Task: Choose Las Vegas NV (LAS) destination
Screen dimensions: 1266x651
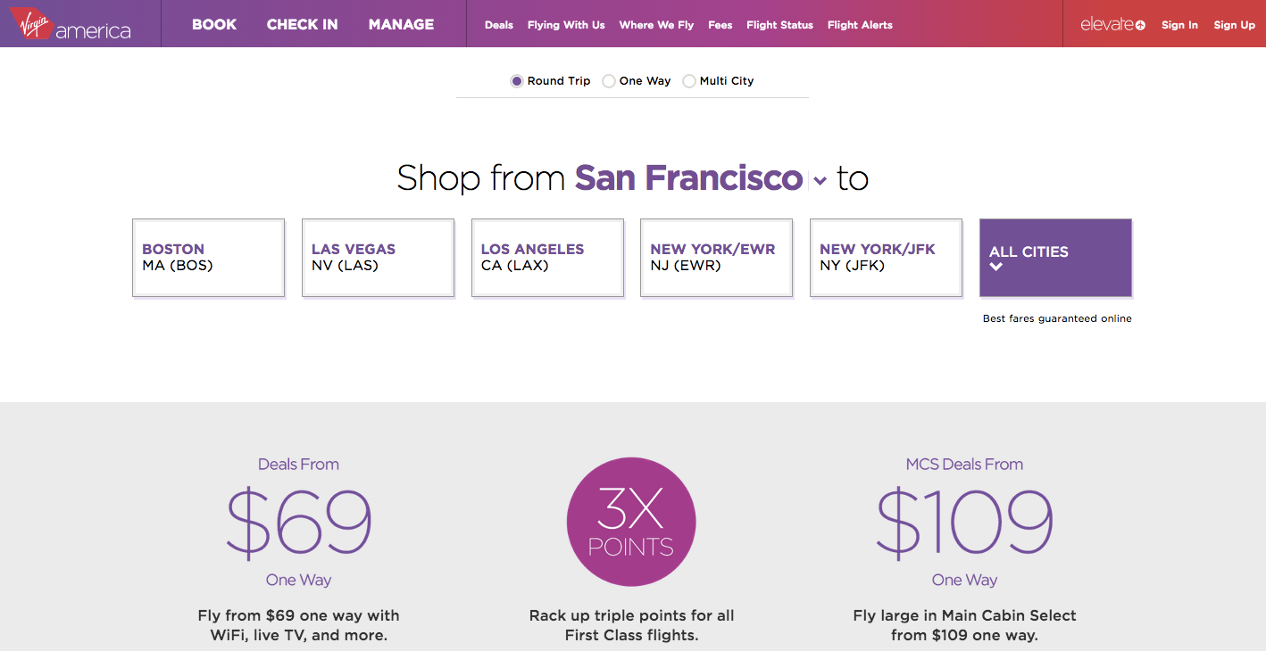Action: (x=378, y=258)
